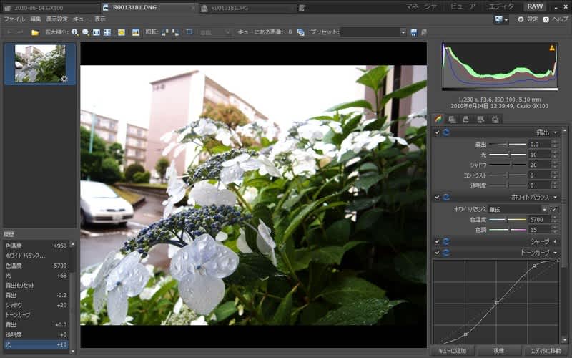Collapse the ホワイトバランス section header arrow
572x358 pixels.
point(556,198)
